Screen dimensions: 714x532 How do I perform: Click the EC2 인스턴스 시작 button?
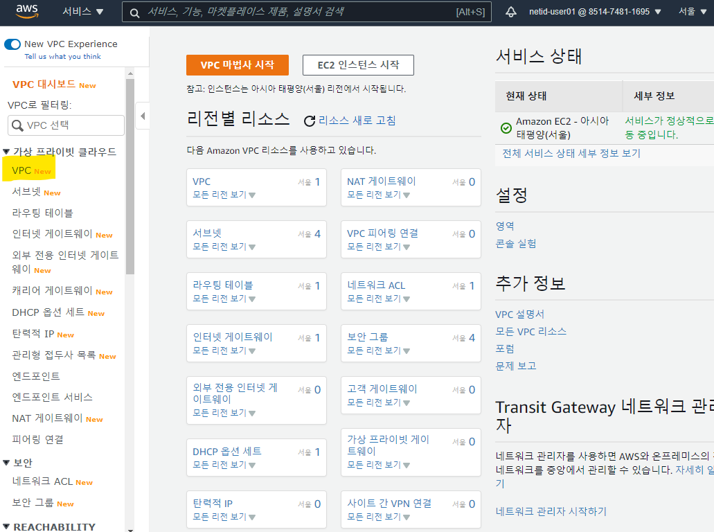point(358,65)
